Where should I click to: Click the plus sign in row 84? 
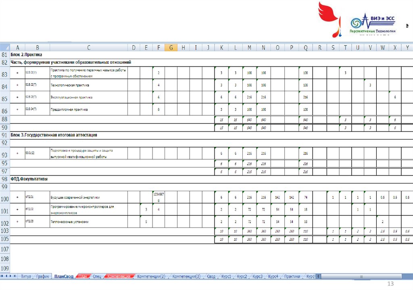(x=17, y=85)
